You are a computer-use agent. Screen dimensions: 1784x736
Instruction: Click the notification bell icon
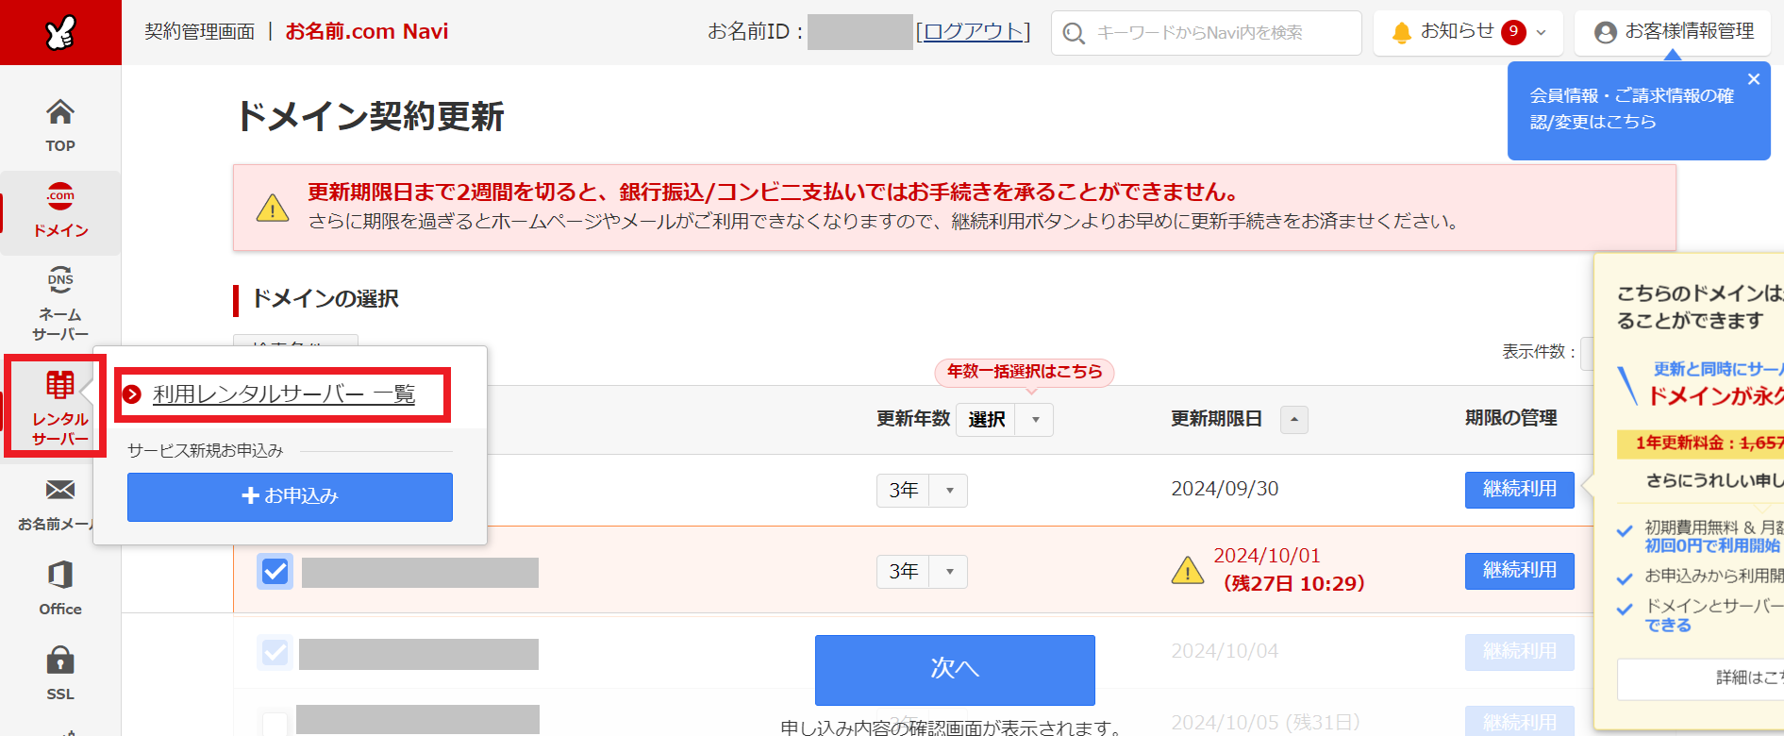[x=1402, y=33]
